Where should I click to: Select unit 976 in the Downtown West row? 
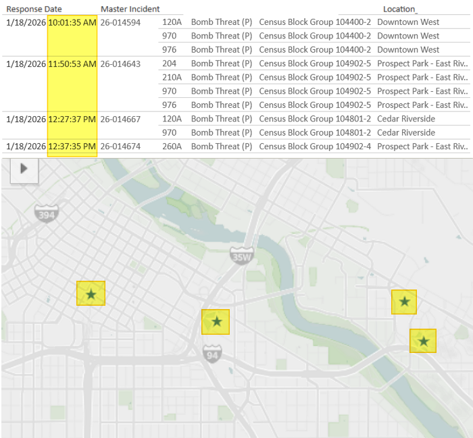point(169,50)
